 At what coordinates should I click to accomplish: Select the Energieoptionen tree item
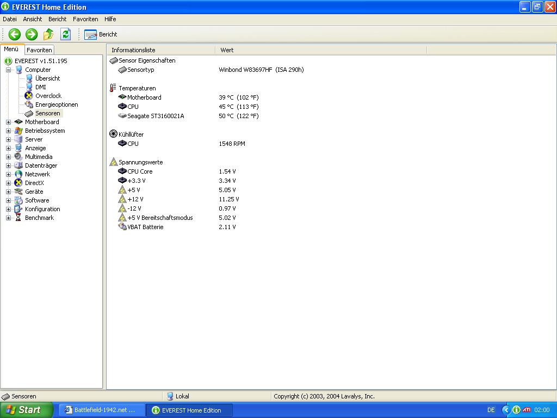click(x=57, y=104)
